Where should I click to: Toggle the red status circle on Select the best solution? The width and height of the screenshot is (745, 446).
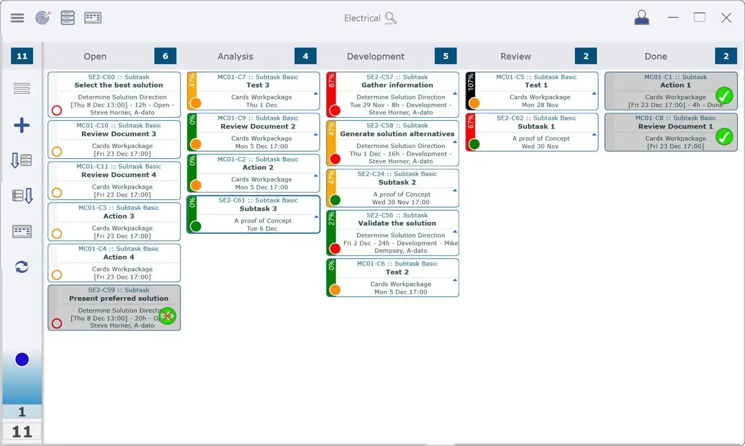click(x=56, y=110)
